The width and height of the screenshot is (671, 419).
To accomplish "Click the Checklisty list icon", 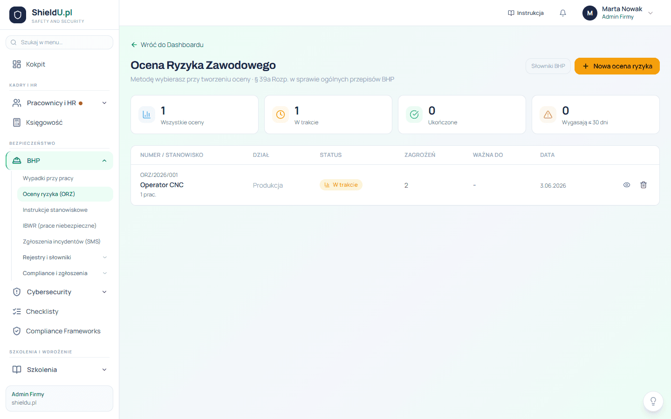I will pos(17,311).
